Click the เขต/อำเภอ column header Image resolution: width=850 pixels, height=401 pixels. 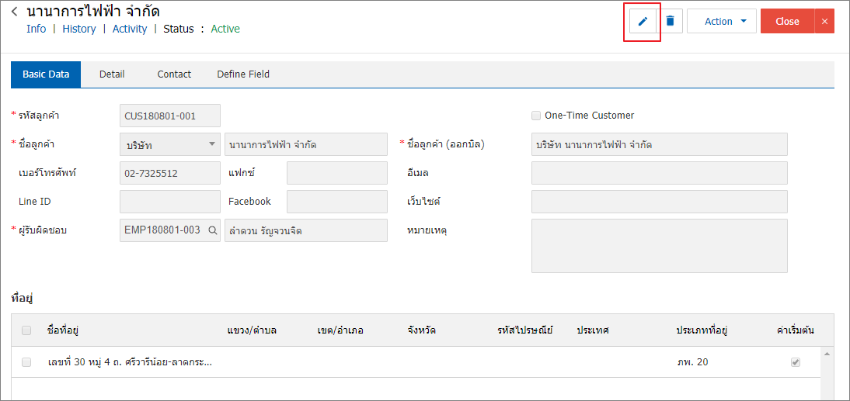[x=340, y=330]
